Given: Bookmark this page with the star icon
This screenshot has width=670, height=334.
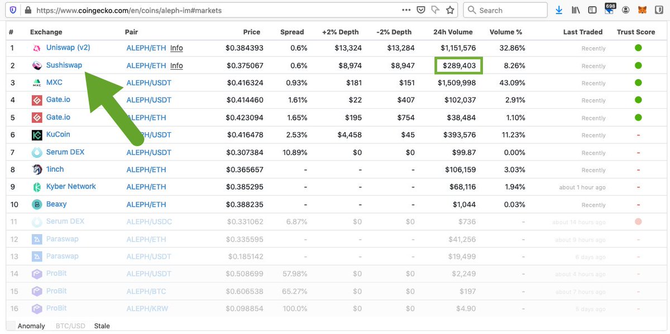Looking at the screenshot, I should [x=451, y=10].
